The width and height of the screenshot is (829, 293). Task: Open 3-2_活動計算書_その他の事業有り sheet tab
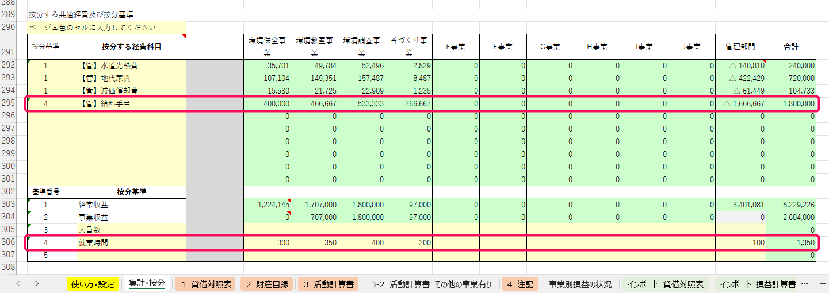click(x=431, y=283)
